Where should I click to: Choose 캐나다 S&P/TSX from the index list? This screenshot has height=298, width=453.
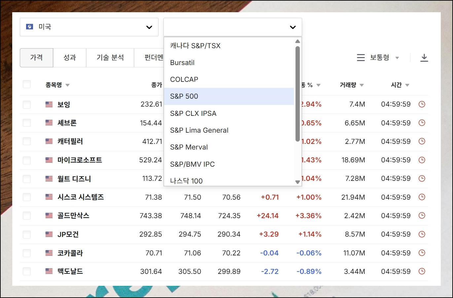(x=229, y=46)
